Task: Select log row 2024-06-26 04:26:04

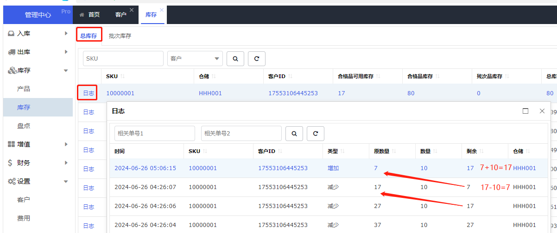Action: tap(329, 225)
